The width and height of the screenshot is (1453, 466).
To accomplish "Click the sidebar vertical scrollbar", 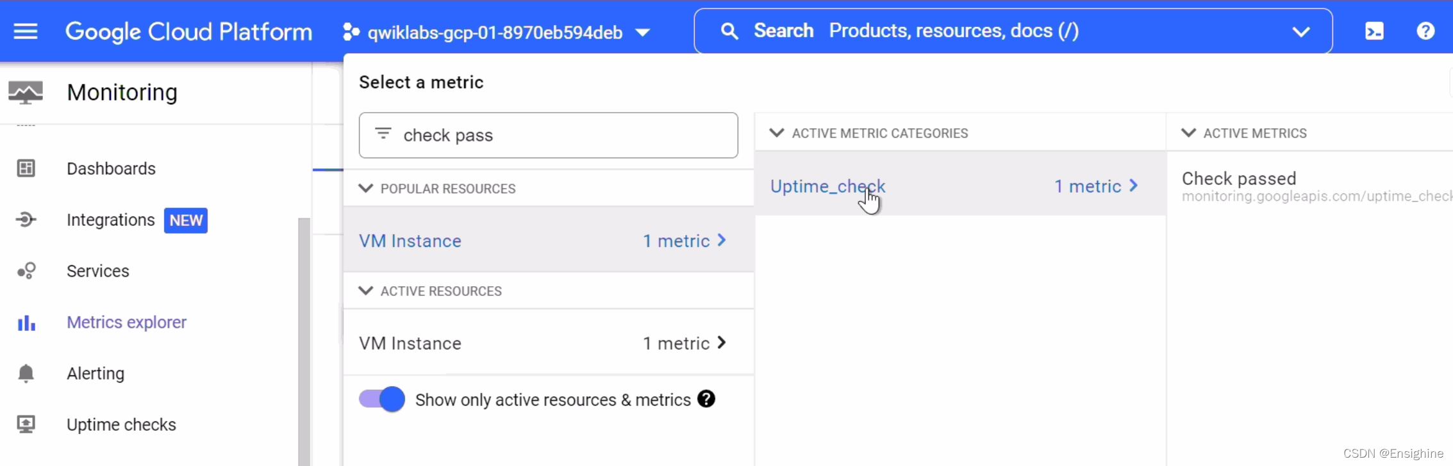I will 304,342.
